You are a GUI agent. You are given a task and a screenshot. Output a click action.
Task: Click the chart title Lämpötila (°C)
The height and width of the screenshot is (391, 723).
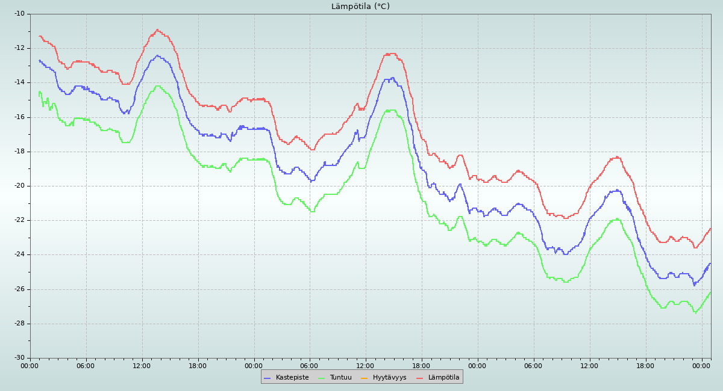coord(360,7)
